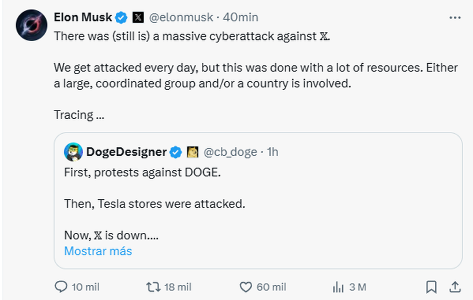The height and width of the screenshot is (300, 473).
Task: Open the three-dot more options menu
Action: coord(455,18)
